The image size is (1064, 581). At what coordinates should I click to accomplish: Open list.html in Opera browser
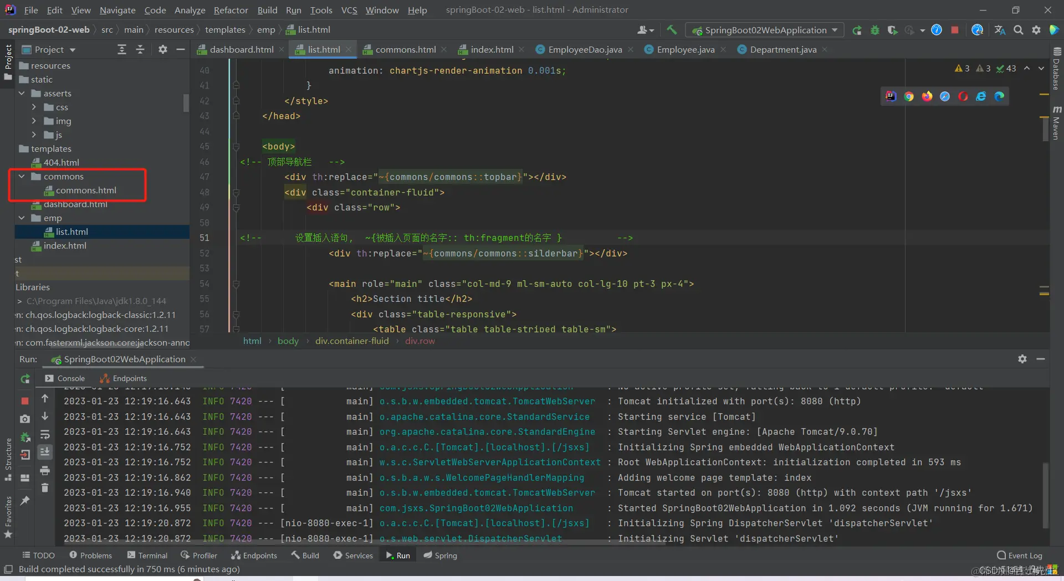[963, 96]
